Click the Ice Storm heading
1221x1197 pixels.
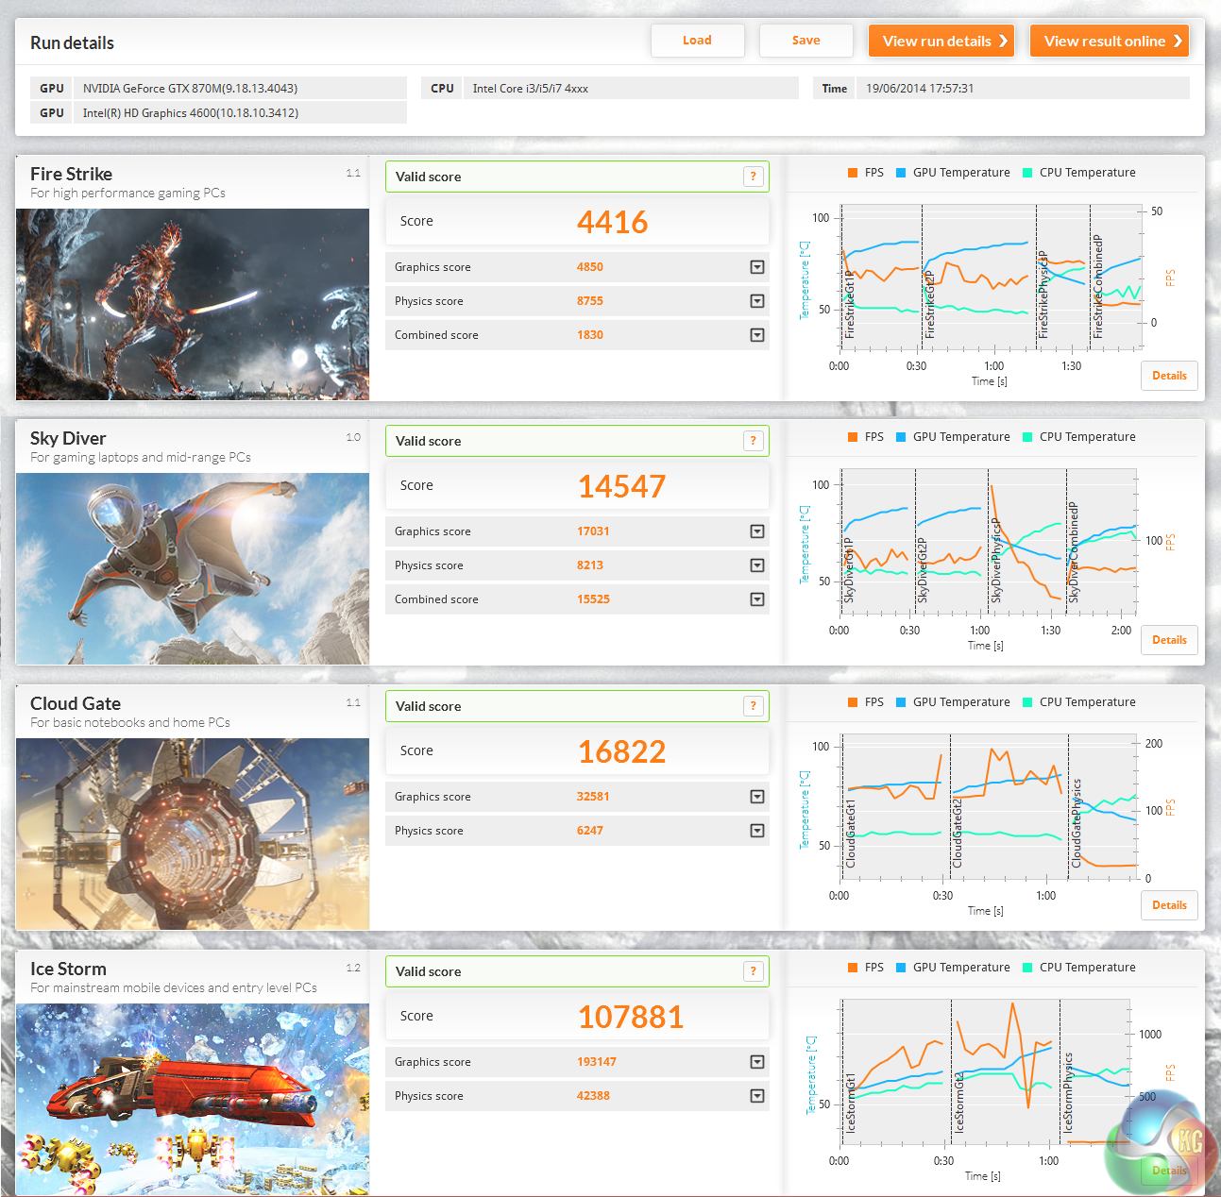point(68,969)
